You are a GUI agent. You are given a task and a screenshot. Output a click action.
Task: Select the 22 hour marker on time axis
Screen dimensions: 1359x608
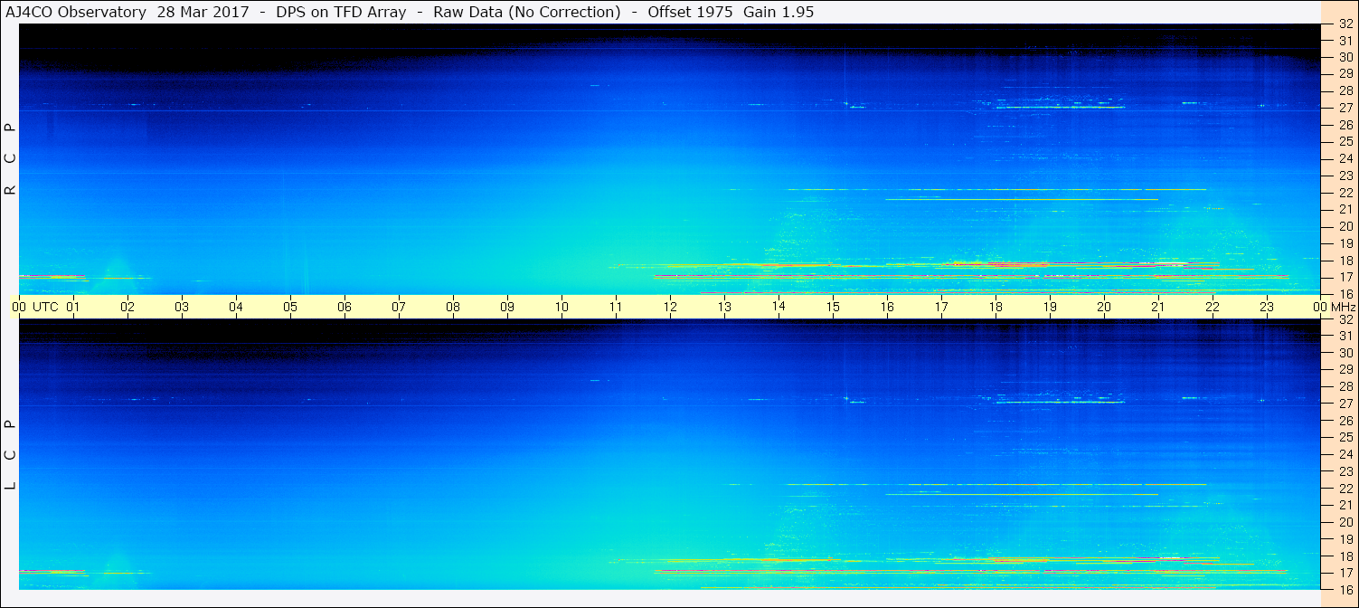click(x=1213, y=307)
